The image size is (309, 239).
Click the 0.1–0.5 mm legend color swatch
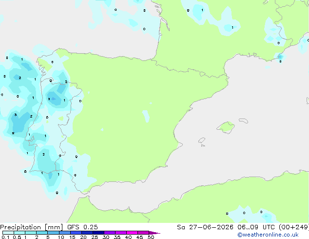8,233
